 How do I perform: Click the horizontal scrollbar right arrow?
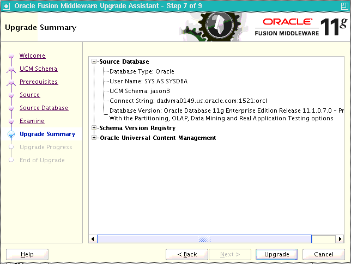point(340,239)
